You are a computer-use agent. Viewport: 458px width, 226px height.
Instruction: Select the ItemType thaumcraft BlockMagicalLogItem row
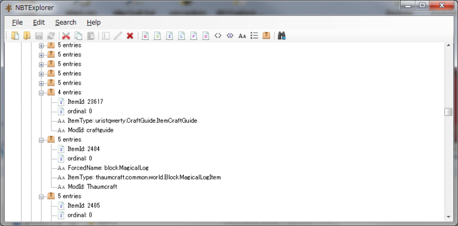(x=144, y=177)
